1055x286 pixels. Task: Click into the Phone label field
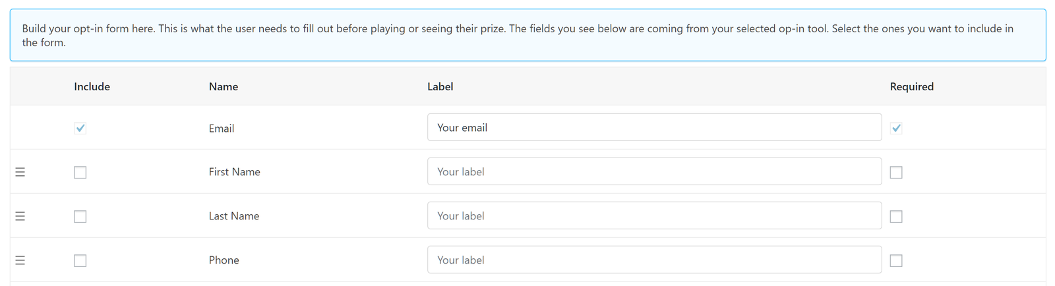pyautogui.click(x=654, y=260)
